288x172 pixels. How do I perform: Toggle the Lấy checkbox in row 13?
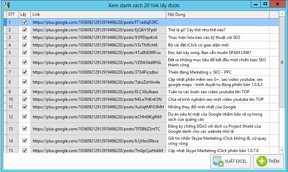pyautogui.click(x=24, y=129)
